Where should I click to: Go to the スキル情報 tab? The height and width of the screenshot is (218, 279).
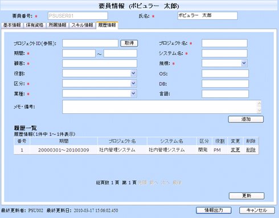82,25
